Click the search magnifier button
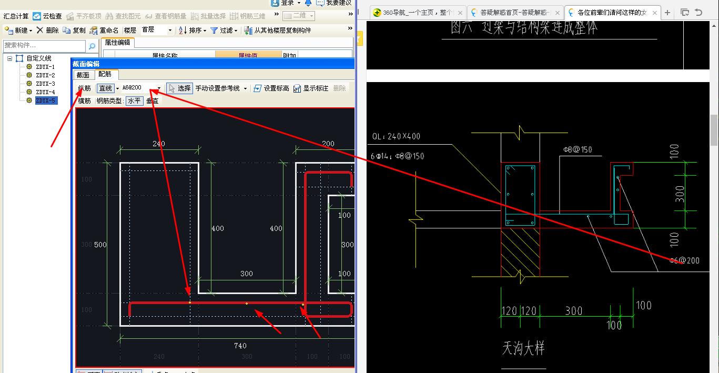This screenshot has width=719, height=373. [92, 46]
